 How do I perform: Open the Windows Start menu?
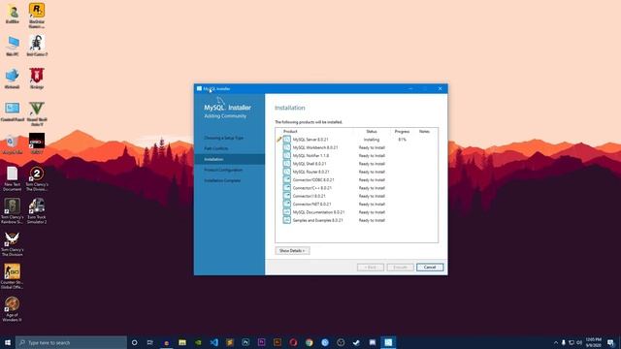point(8,342)
